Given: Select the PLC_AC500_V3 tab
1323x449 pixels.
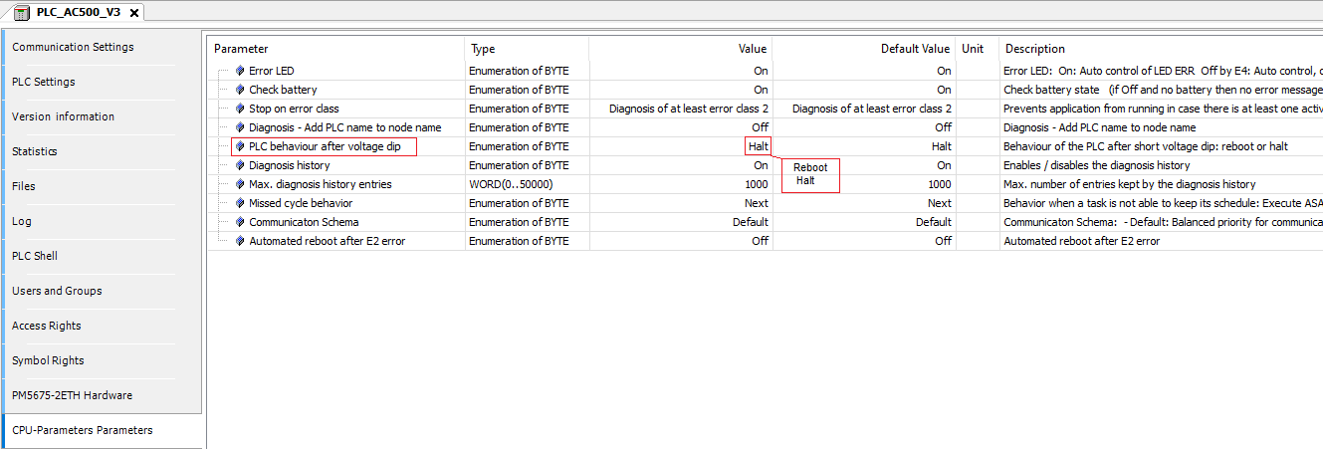Looking at the screenshot, I should (x=77, y=13).
